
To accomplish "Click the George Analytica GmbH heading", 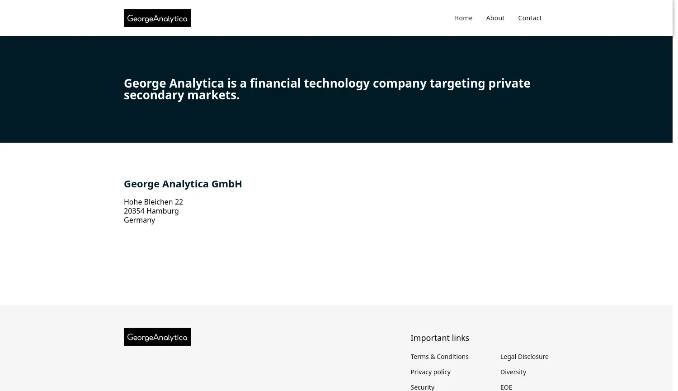I will 183,184.
